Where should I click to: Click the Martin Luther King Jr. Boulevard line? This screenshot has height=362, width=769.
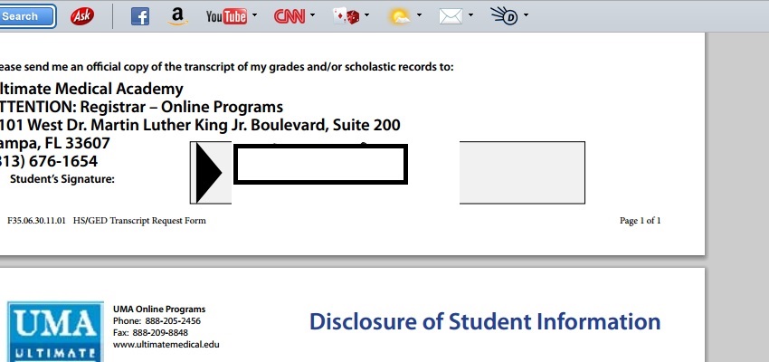[200, 125]
